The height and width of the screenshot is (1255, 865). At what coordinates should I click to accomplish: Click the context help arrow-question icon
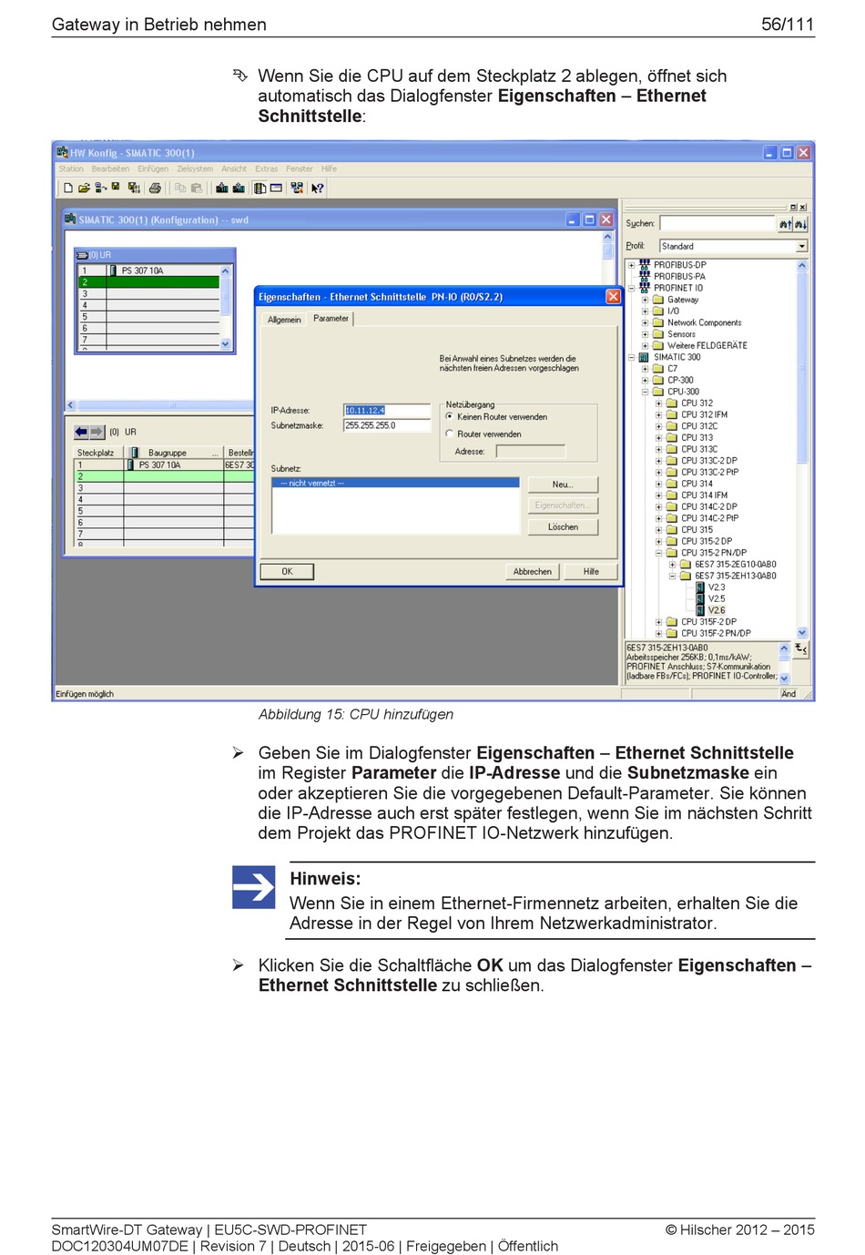[x=317, y=189]
